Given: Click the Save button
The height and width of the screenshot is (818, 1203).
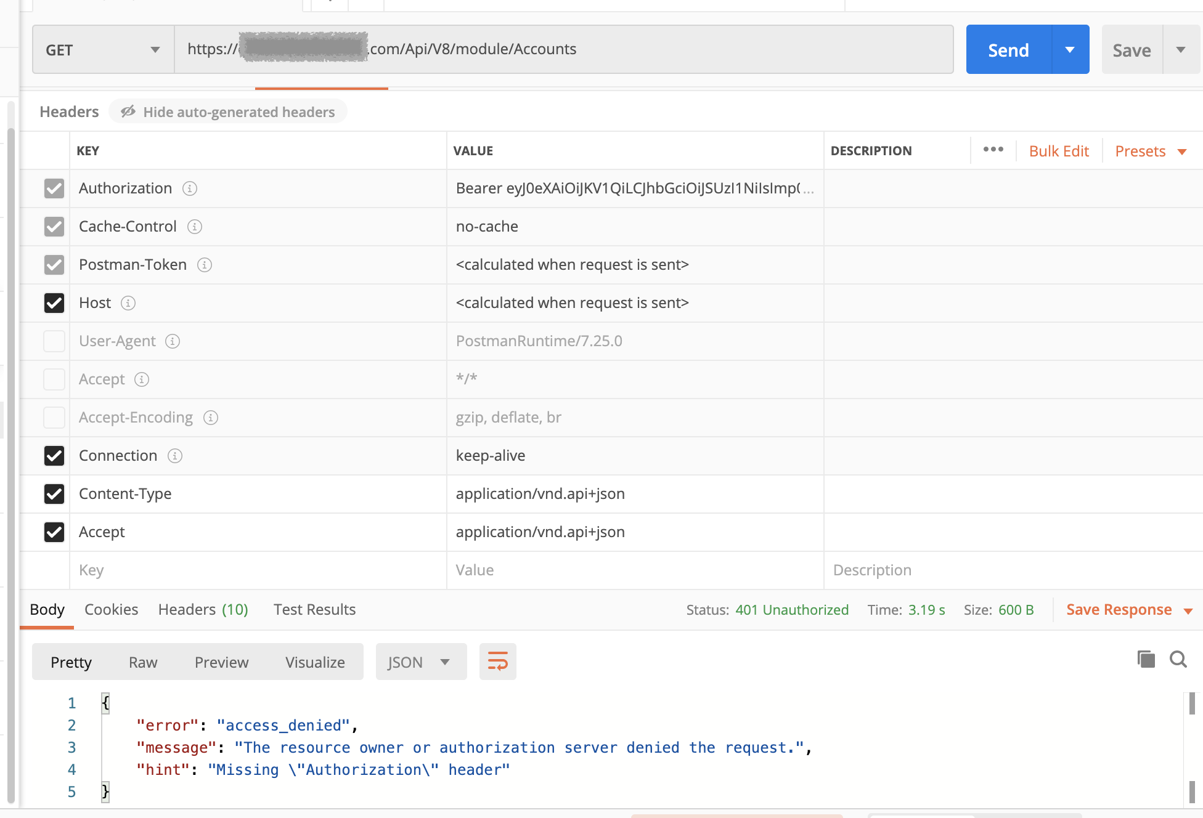Looking at the screenshot, I should click(x=1132, y=49).
